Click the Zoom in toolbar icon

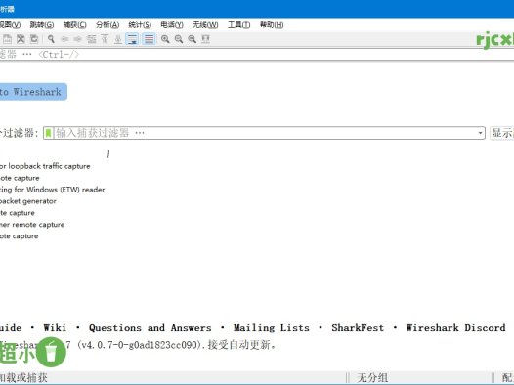tap(165, 39)
